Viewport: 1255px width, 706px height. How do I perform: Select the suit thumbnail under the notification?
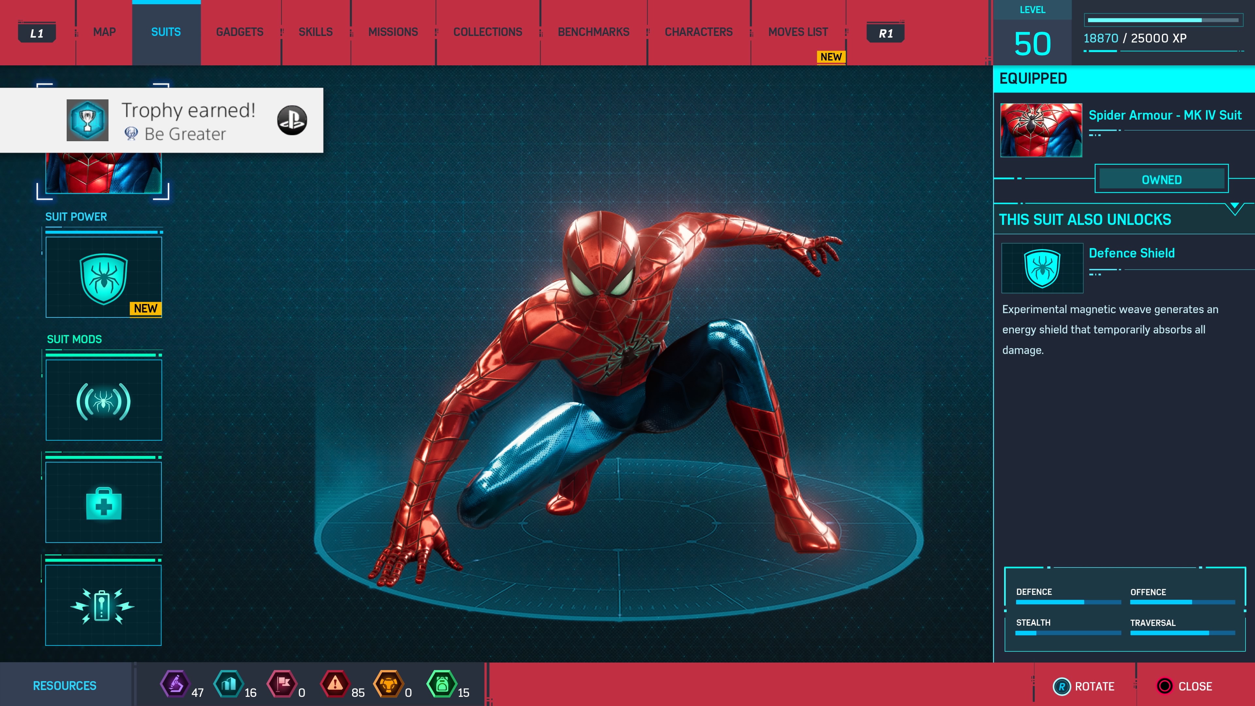pos(103,173)
